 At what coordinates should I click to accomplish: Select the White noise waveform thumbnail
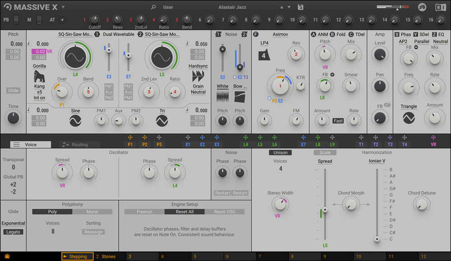pyautogui.click(x=222, y=96)
